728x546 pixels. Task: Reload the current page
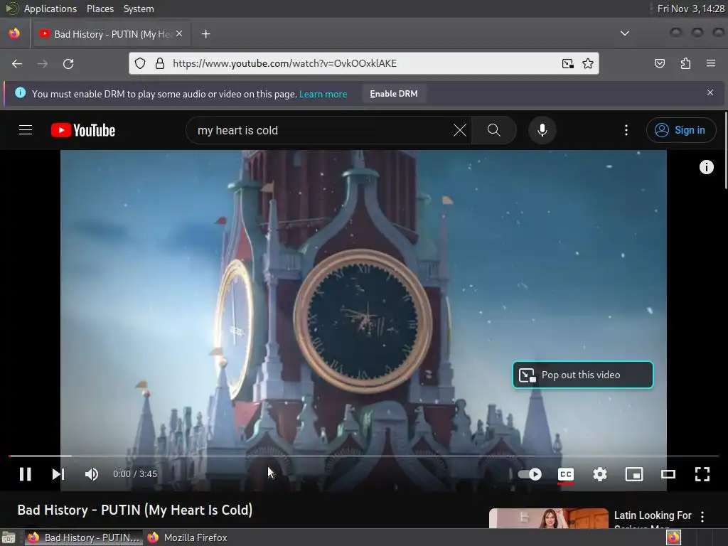[x=68, y=63]
